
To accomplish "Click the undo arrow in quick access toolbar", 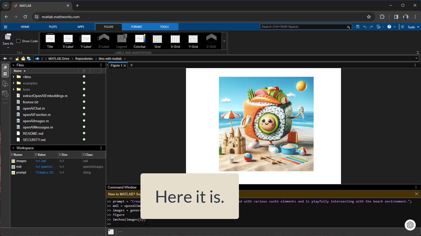I will (365, 27).
